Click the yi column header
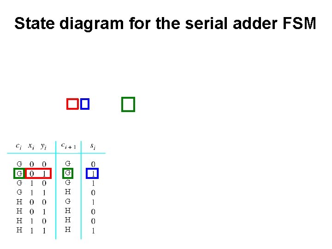 pos(44,146)
